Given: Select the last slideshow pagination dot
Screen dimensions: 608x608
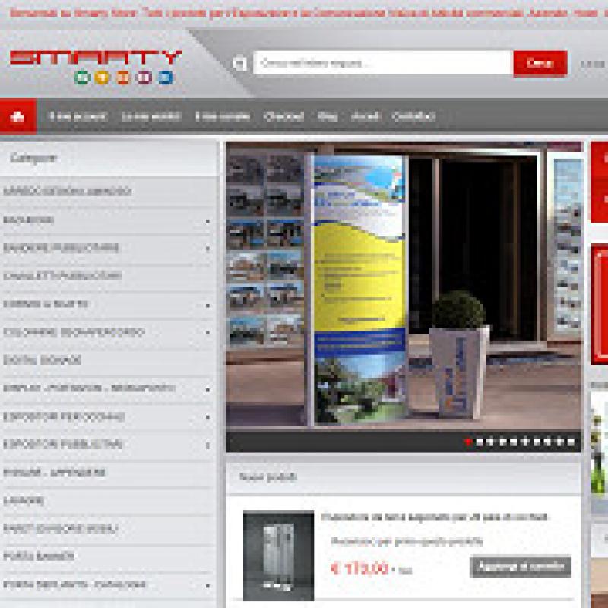Looking at the screenshot, I should [572, 442].
